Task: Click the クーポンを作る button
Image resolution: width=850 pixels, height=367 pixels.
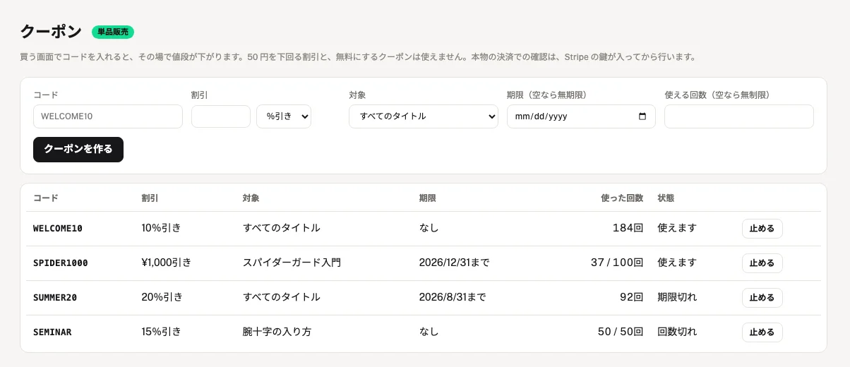Action: click(78, 150)
